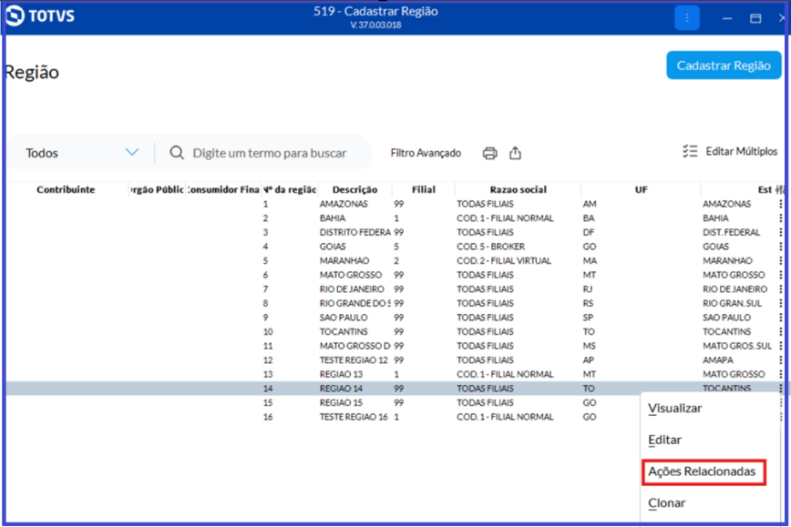Sort by UF column header
This screenshot has height=527, width=791.
tap(641, 189)
